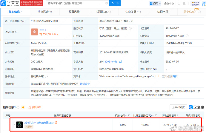
Task: Click the 威马汽车 shareholder logo thumbnail
Action: [x=20, y=124]
